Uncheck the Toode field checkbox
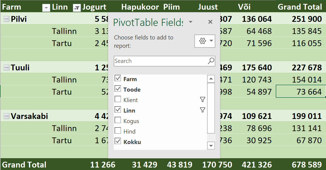The image size is (326, 170). 118,89
